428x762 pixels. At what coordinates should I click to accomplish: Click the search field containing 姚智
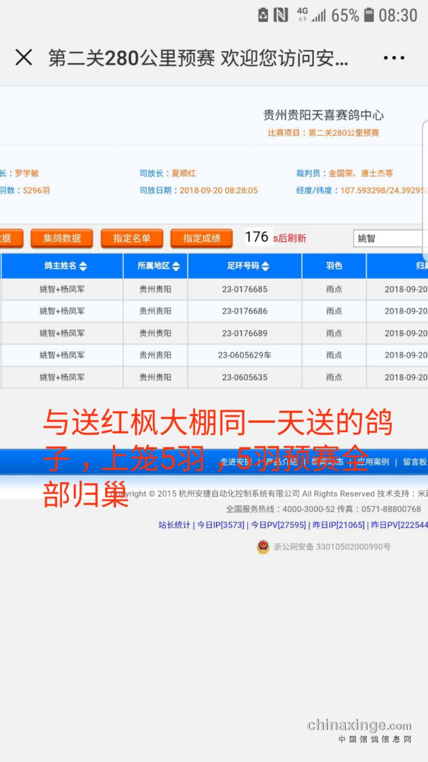point(388,239)
